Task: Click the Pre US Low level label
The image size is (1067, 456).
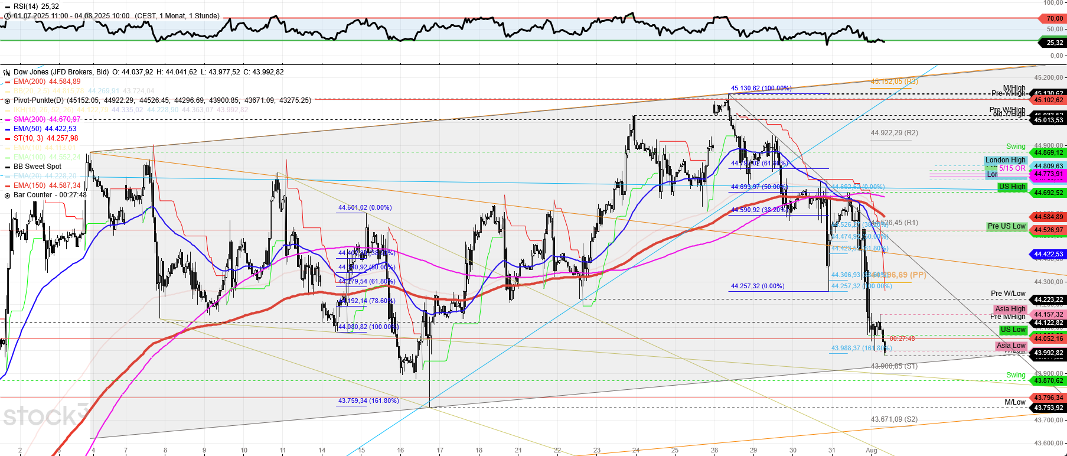Action: click(x=1006, y=226)
